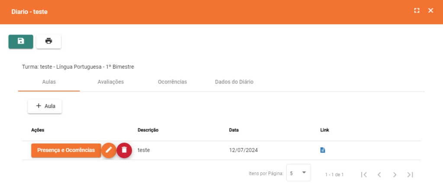
Task: Open the blue document link icon
Action: pyautogui.click(x=322, y=150)
